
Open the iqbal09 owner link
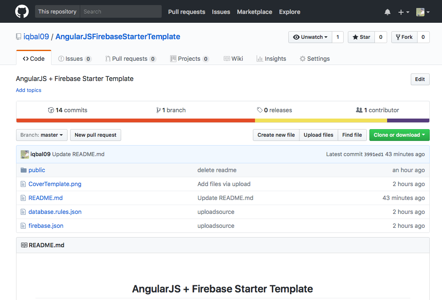pos(36,37)
